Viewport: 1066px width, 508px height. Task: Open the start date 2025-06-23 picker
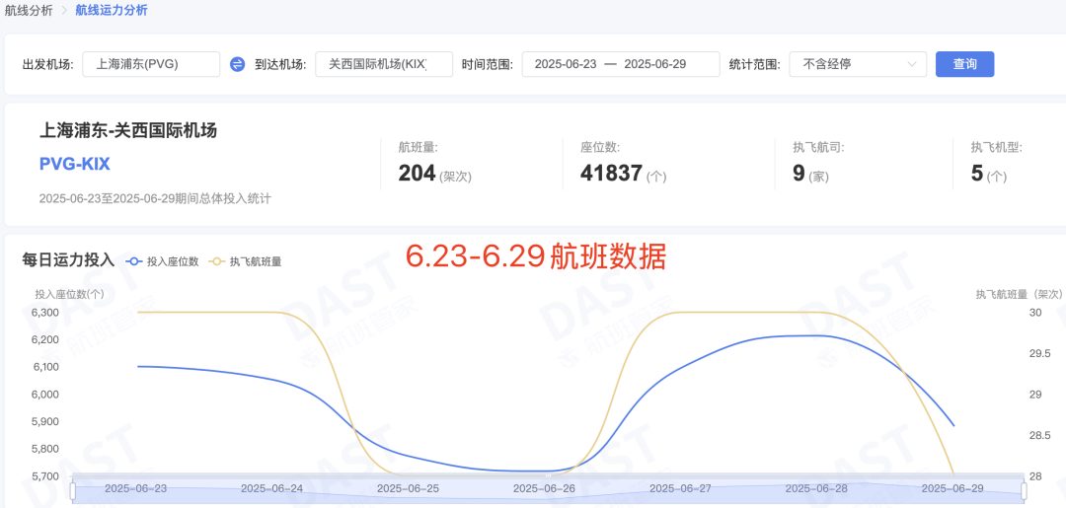566,64
